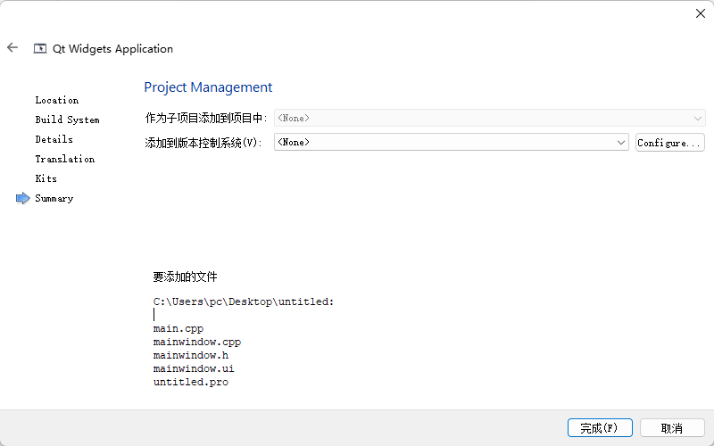Click main.cpp in the files list
This screenshot has height=446, width=714.
(178, 328)
